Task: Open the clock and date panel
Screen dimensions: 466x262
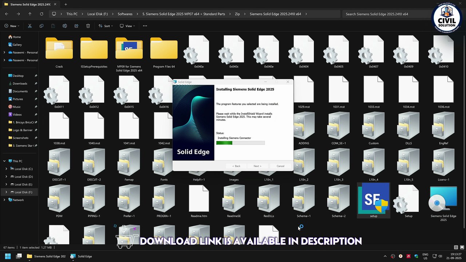Action: [454, 256]
